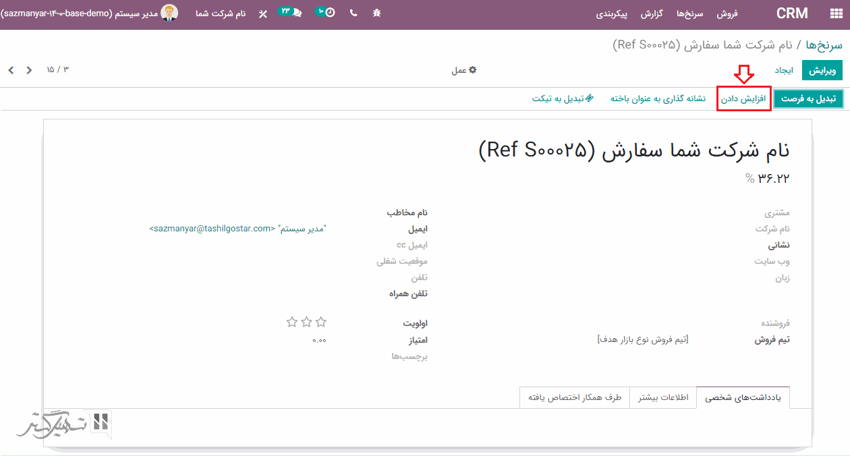Click the rightmost priority star
This screenshot has height=456, width=850.
pos(321,322)
